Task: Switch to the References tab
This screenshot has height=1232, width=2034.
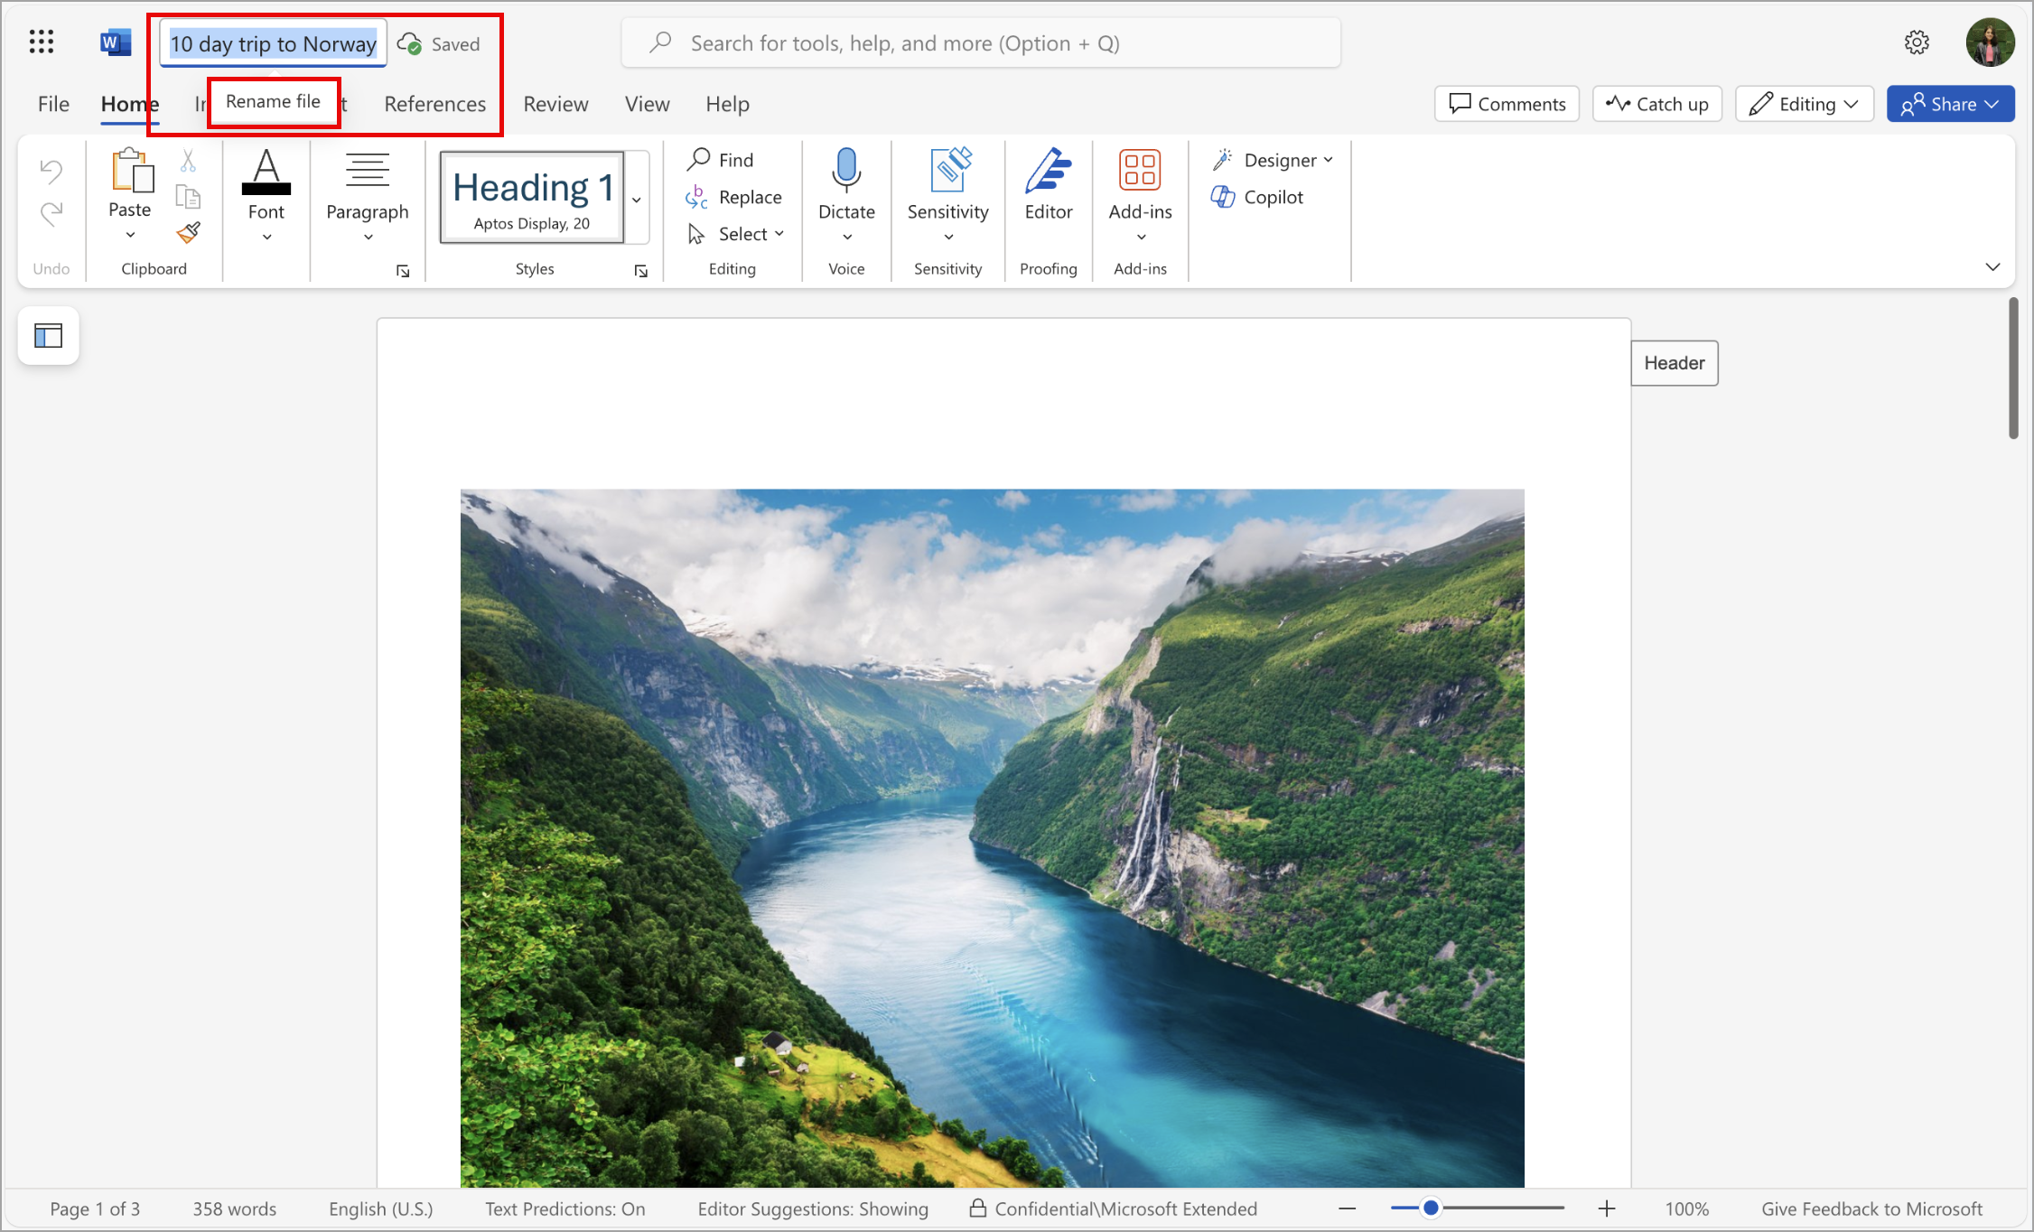Action: tap(434, 104)
